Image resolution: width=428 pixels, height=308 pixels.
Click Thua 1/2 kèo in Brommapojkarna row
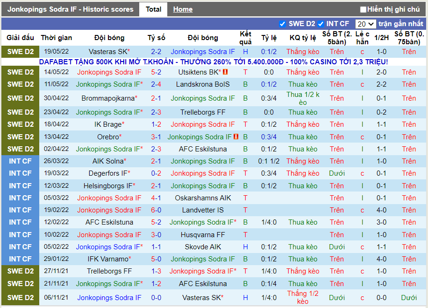pyautogui.click(x=303, y=98)
